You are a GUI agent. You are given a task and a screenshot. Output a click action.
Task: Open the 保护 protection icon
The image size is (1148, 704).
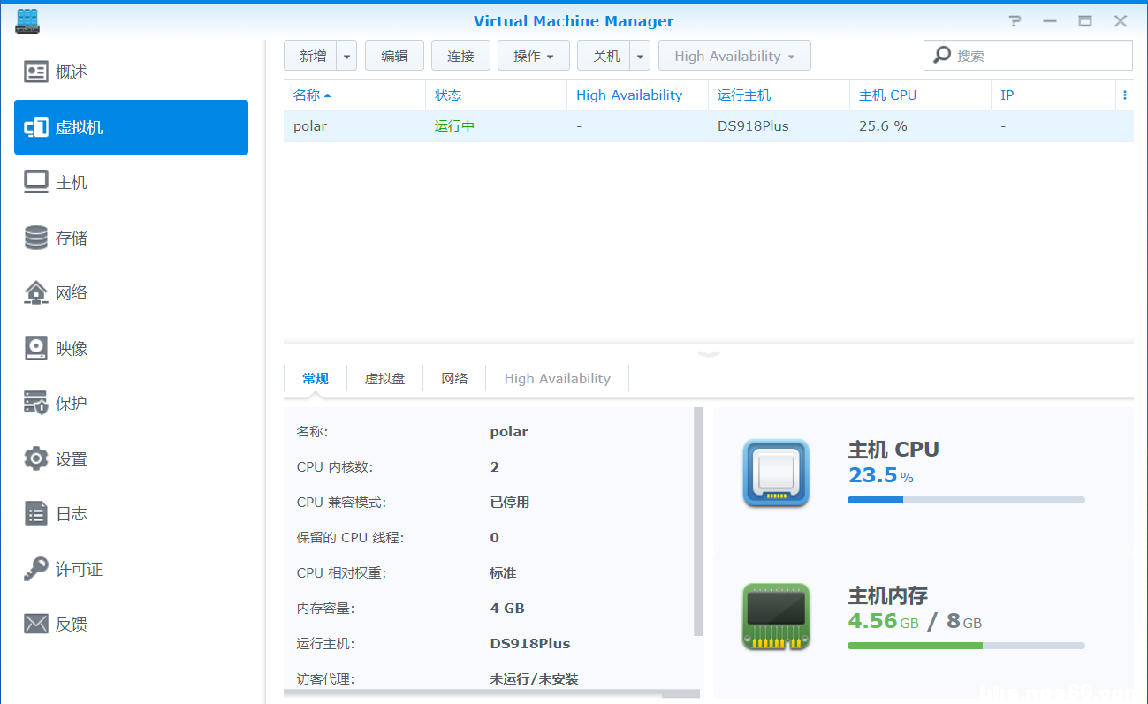36,404
